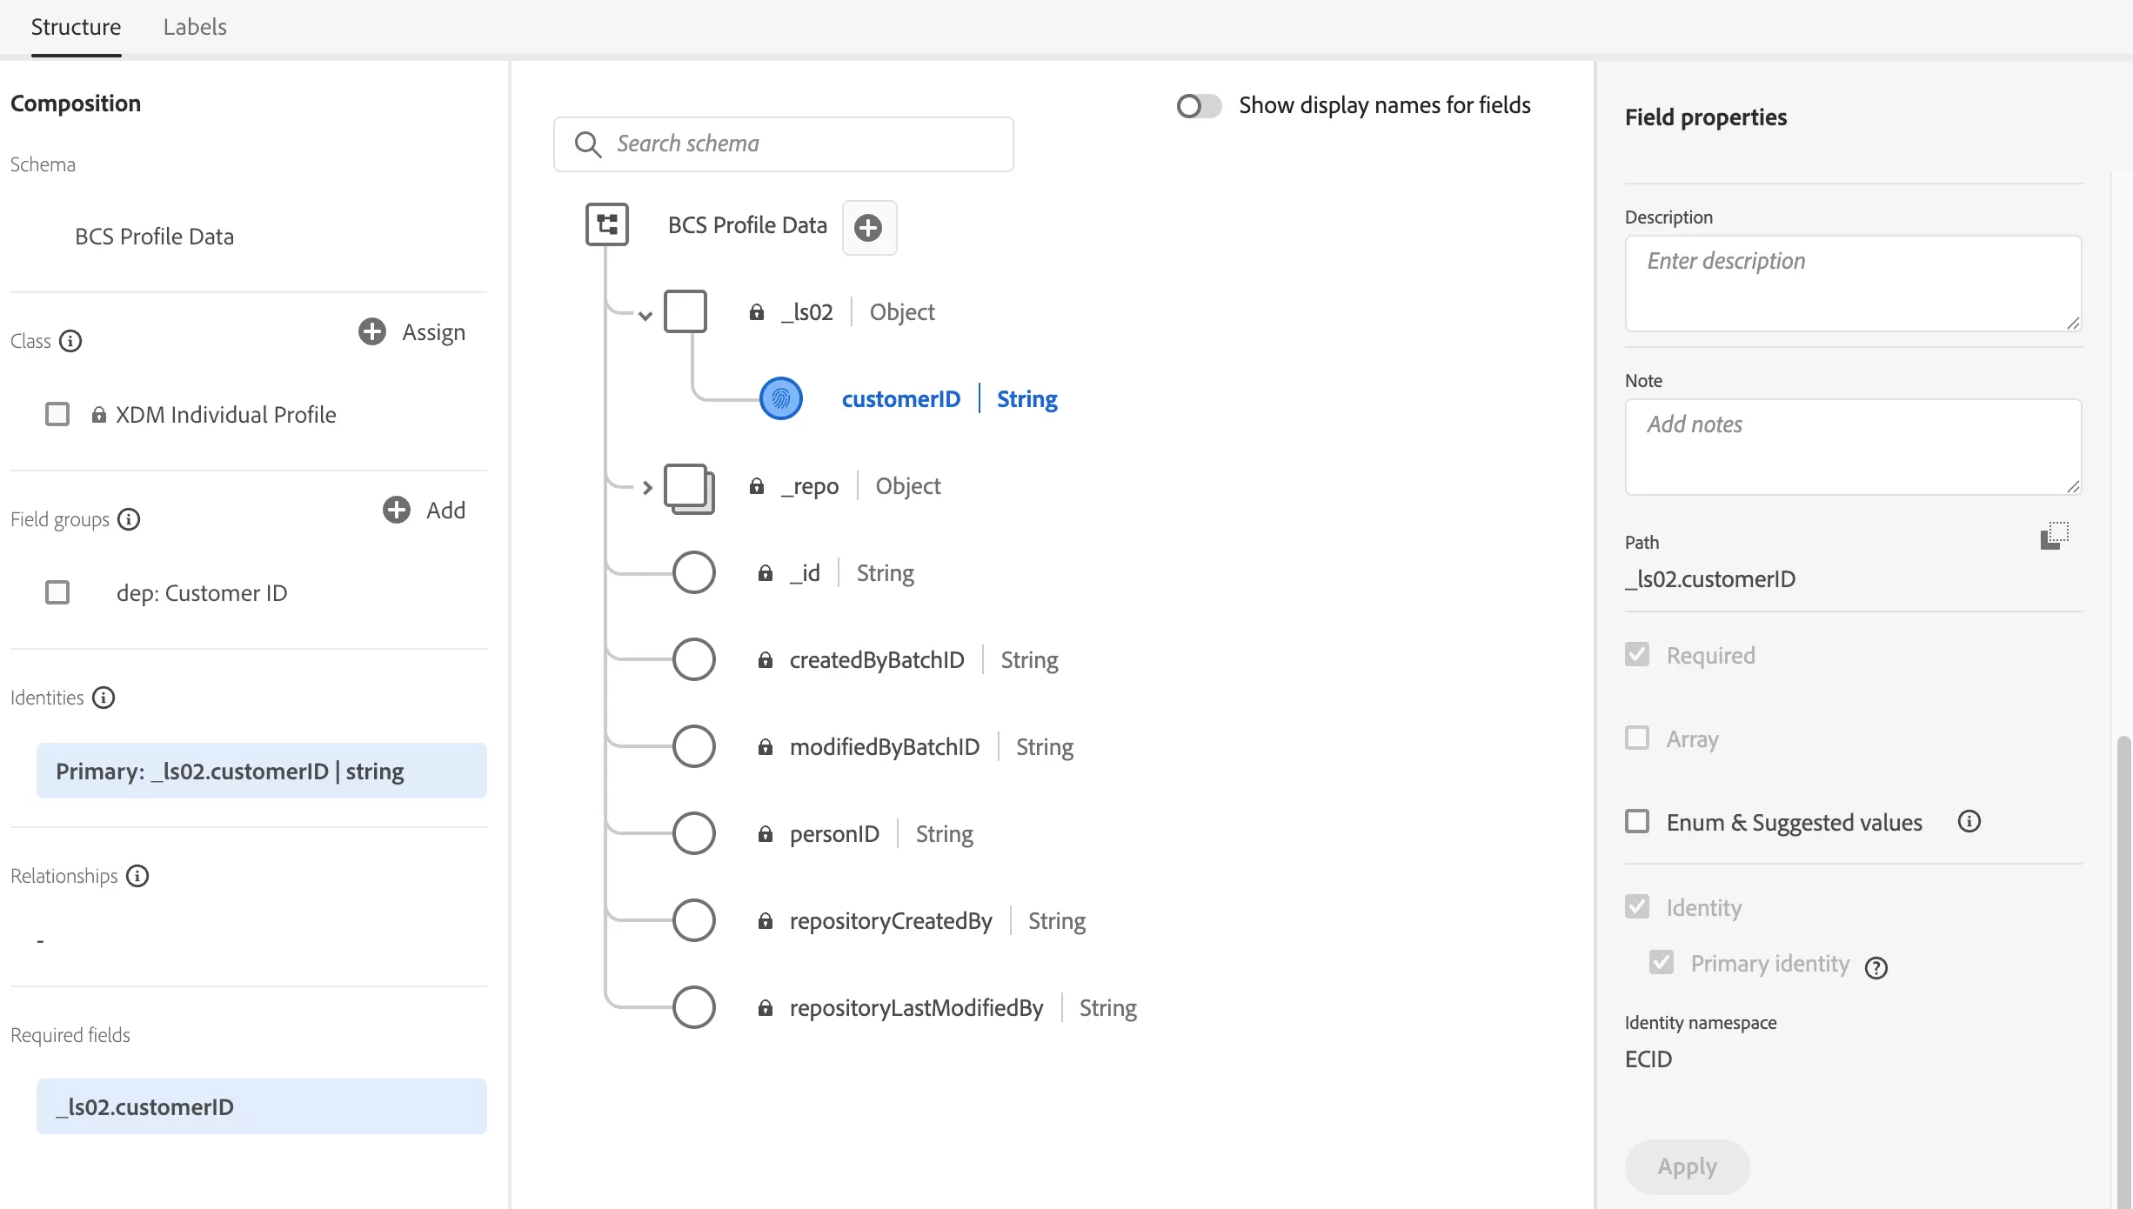Click the lock icon next to _repo
The width and height of the screenshot is (2133, 1209).
click(x=757, y=485)
